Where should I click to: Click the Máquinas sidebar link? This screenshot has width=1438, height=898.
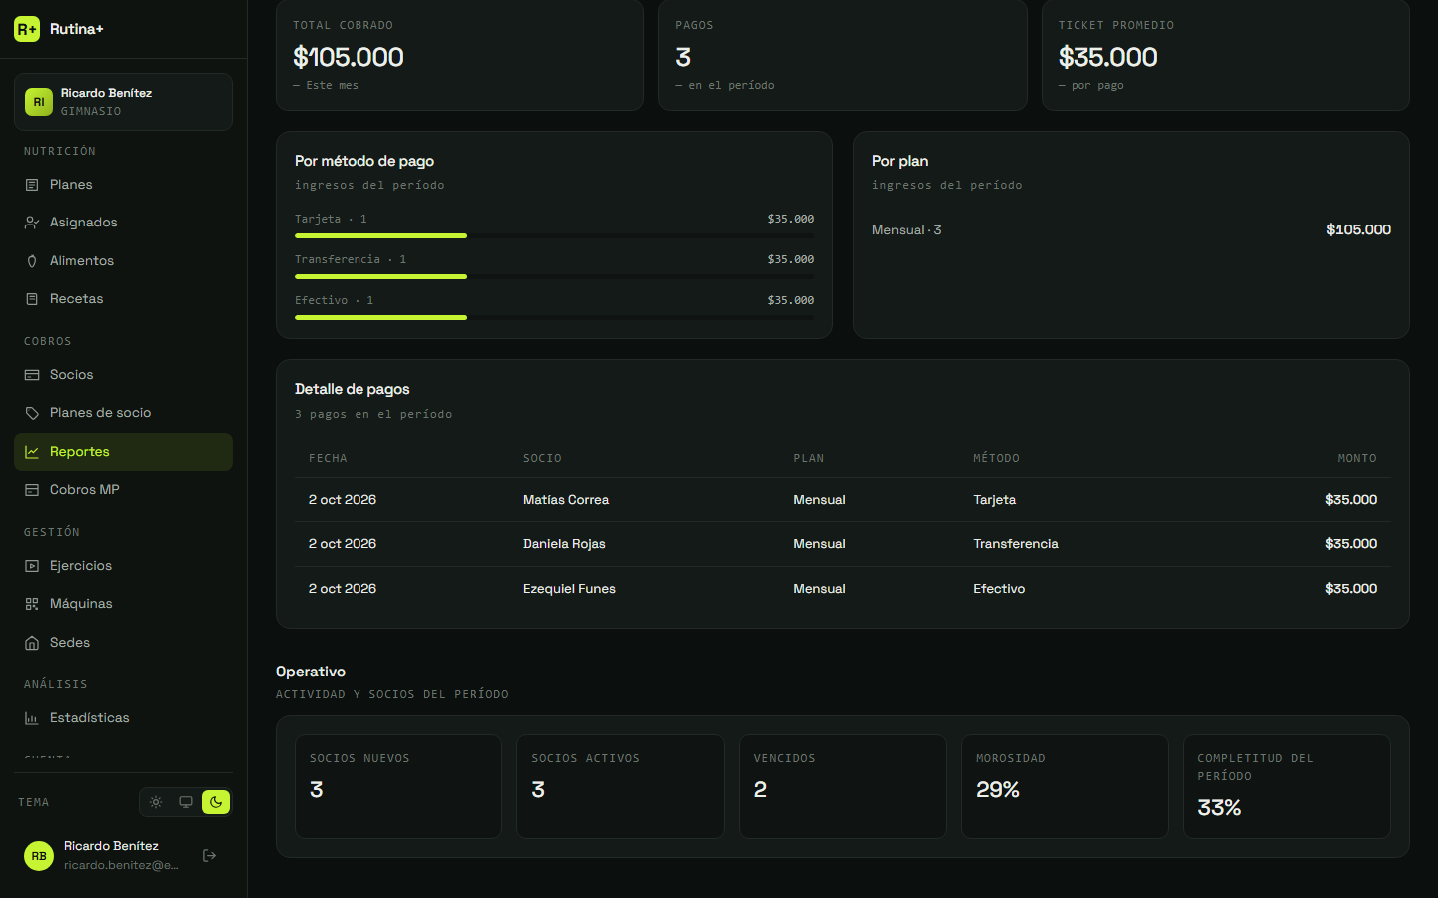click(123, 604)
